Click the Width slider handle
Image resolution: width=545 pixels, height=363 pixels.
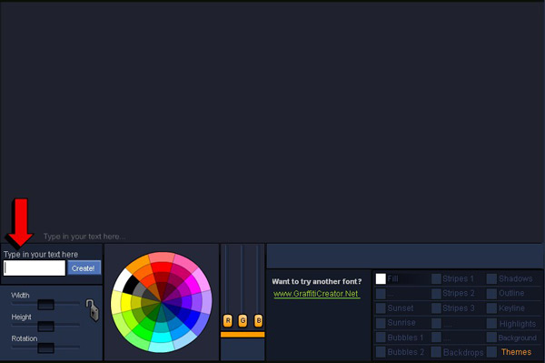[46, 305]
